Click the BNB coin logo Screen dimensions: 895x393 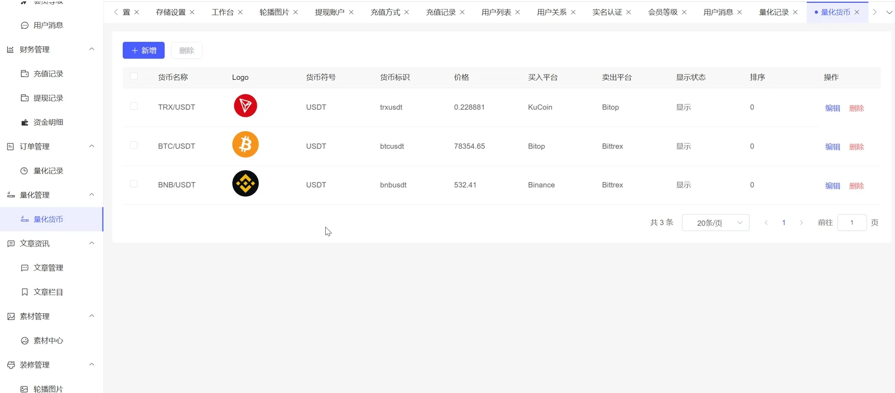245,183
